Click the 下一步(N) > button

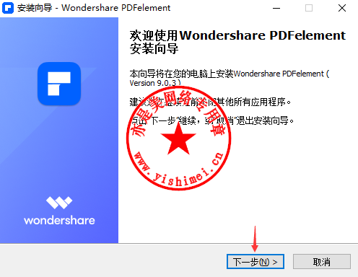[256, 262]
